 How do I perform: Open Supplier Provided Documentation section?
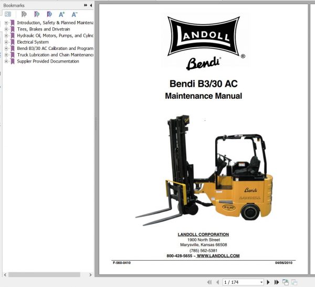pos(48,61)
